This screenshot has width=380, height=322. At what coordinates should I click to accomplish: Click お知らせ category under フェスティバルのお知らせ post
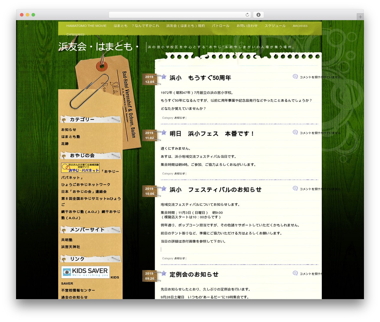pos(180,258)
